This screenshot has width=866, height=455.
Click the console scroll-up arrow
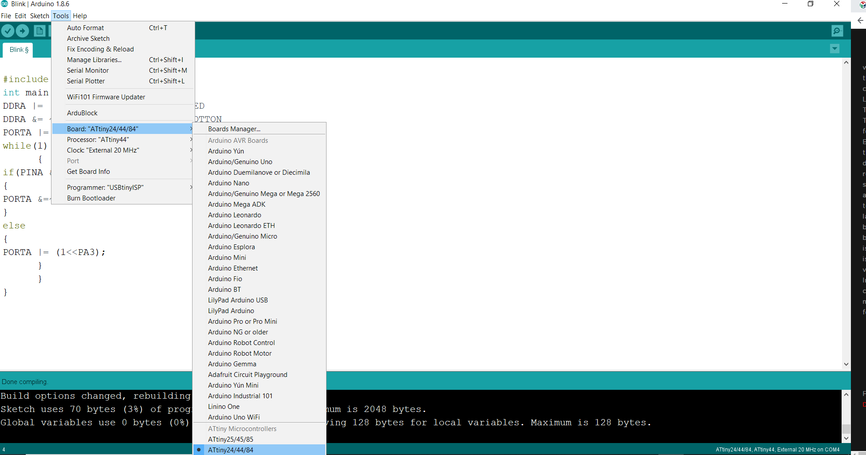[846, 394]
